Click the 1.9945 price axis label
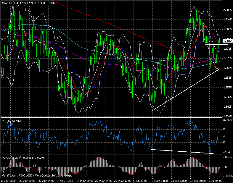Image resolution: width=233 pixels, height=183 pixels. 227,20
